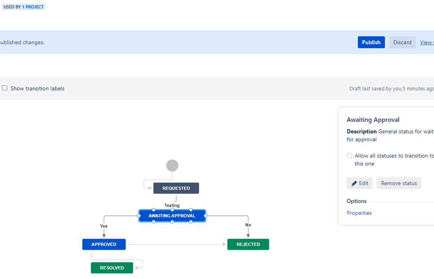The height and width of the screenshot is (279, 434).
Task: Select the REQUESTED status node
Action: tap(176, 188)
